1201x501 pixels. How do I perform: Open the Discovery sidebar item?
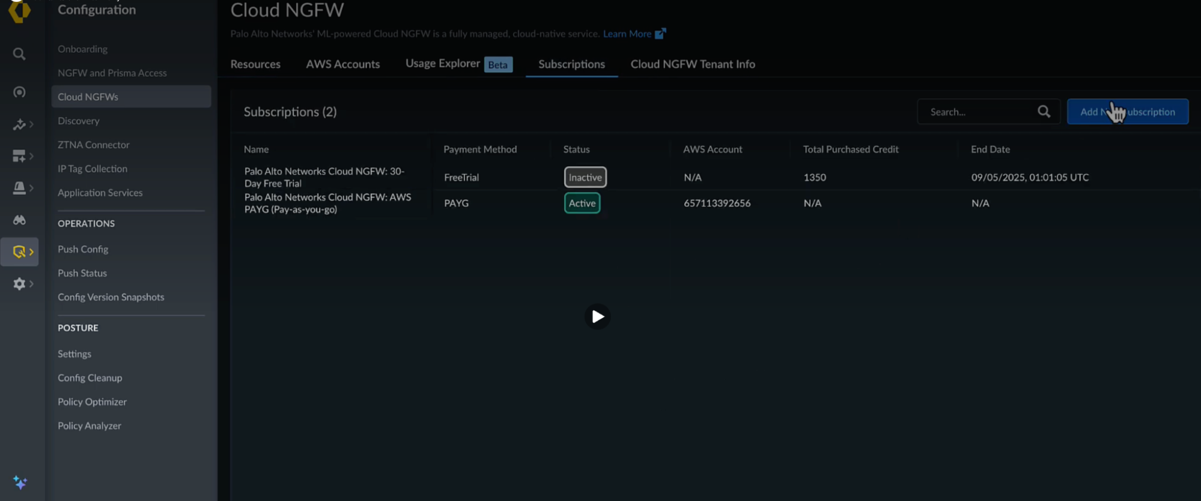79,121
